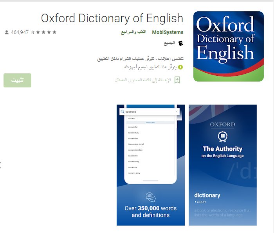
Task: Click the 464,947 ratings count
Action: click(20, 32)
